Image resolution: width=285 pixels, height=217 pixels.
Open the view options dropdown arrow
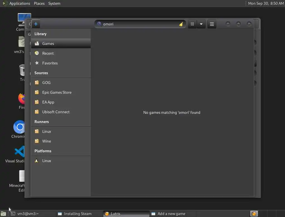pos(201,24)
